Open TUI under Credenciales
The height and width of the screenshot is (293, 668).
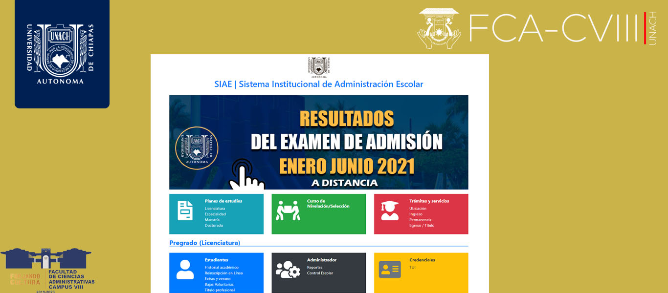tap(412, 268)
